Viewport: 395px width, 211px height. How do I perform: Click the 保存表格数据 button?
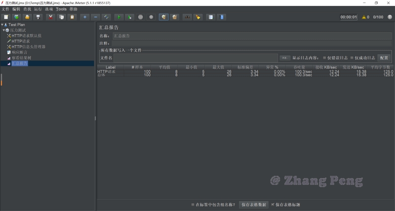[254, 205]
